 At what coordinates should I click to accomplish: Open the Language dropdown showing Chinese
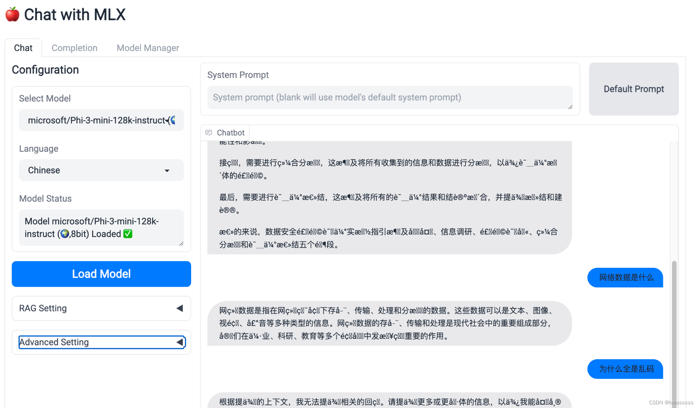[x=101, y=170]
